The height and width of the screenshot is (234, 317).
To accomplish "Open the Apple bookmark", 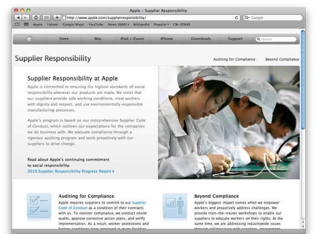I will [x=38, y=24].
